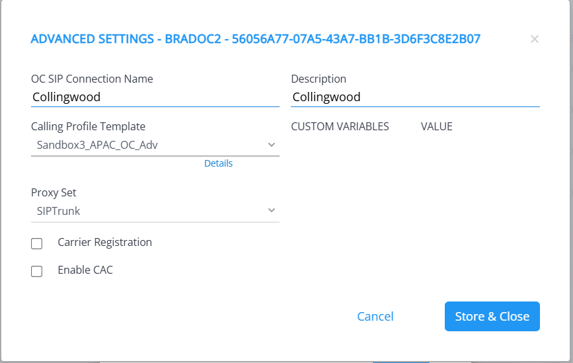
Task: Tick the Enable CAC checkbox
Action: click(x=37, y=271)
